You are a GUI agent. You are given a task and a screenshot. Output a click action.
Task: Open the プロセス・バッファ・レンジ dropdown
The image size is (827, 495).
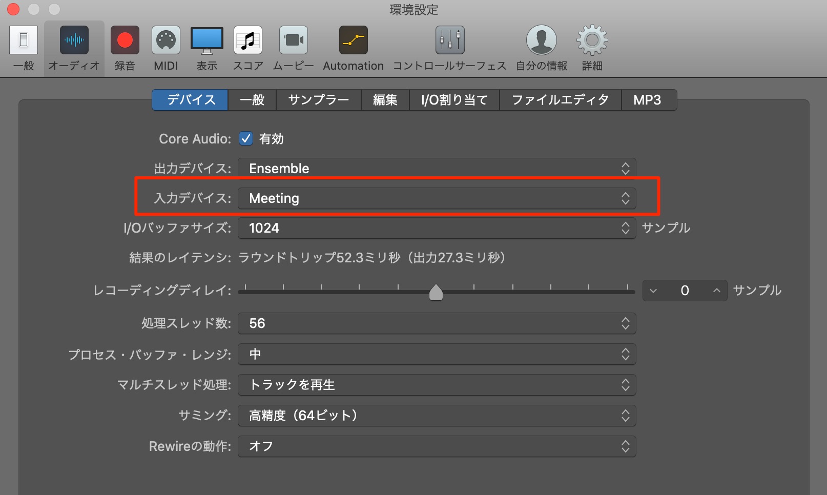coord(437,354)
